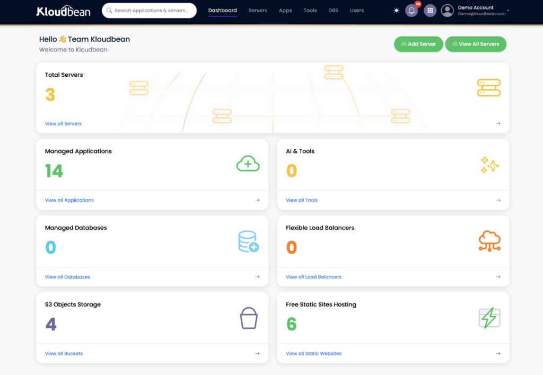Click the bucket icon in S3 Objects Storage
Image resolution: width=543 pixels, height=375 pixels.
pyautogui.click(x=249, y=318)
